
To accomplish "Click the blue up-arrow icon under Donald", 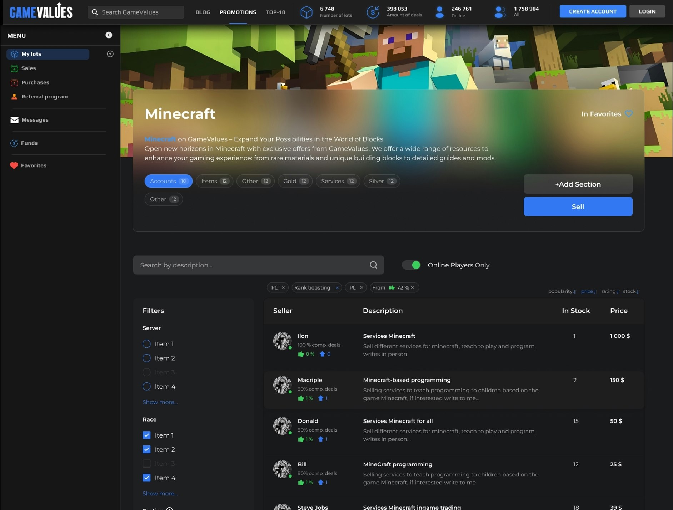I will click(x=321, y=439).
